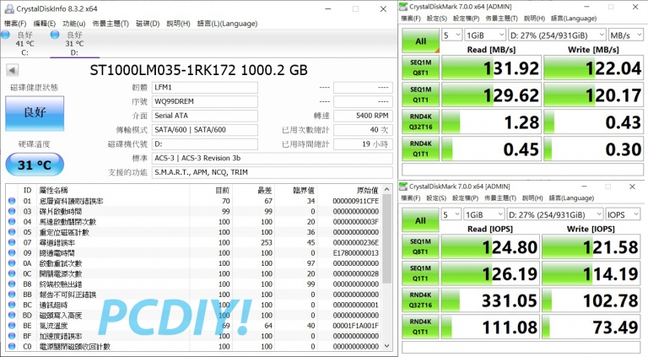The image size is (648, 357).
Task: Click scroll up arrow of attribute list
Action: 386,190
